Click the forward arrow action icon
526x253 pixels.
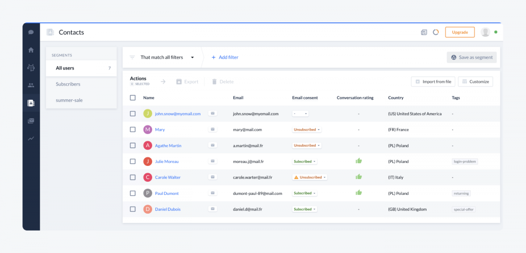[163, 81]
